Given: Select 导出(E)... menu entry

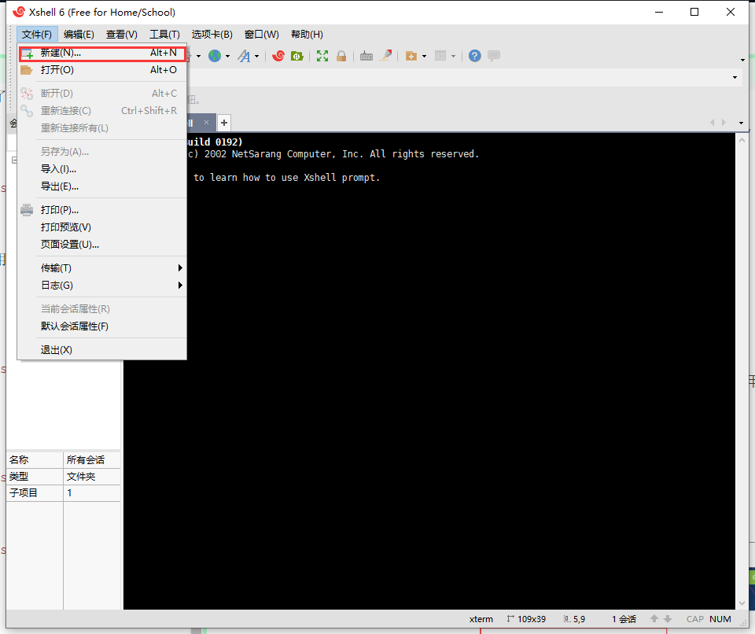Looking at the screenshot, I should click(x=101, y=186).
